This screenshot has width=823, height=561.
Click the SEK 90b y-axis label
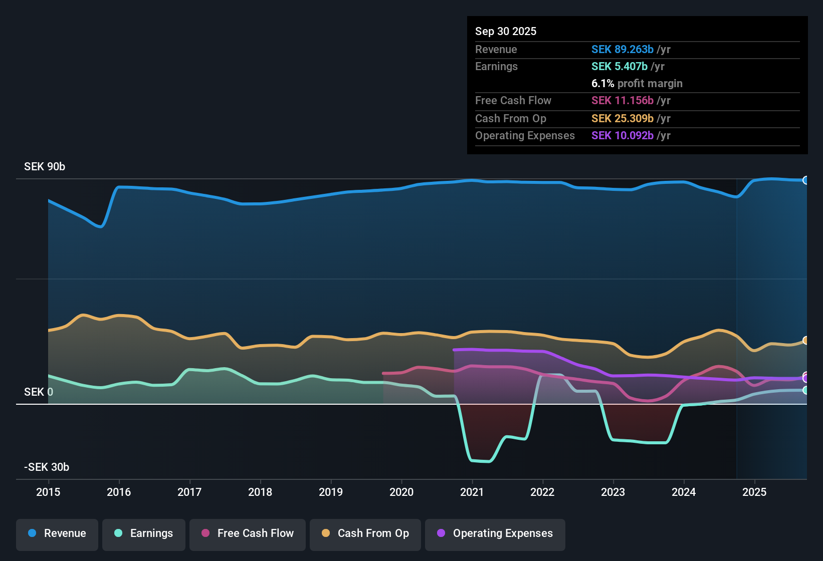pos(45,166)
